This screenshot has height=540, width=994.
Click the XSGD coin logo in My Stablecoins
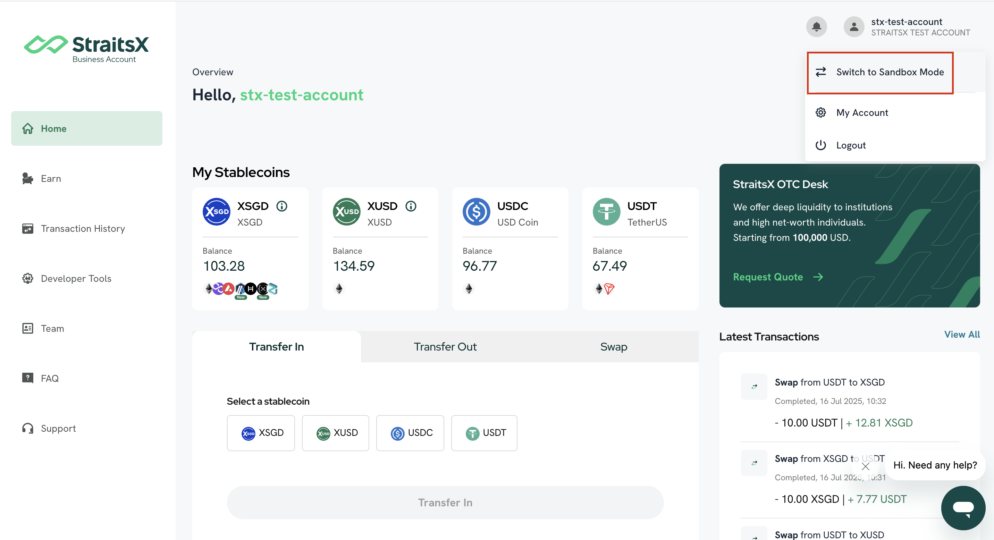pyautogui.click(x=217, y=211)
